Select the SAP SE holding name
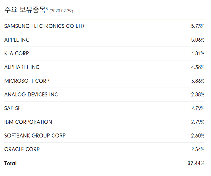 [13, 108]
